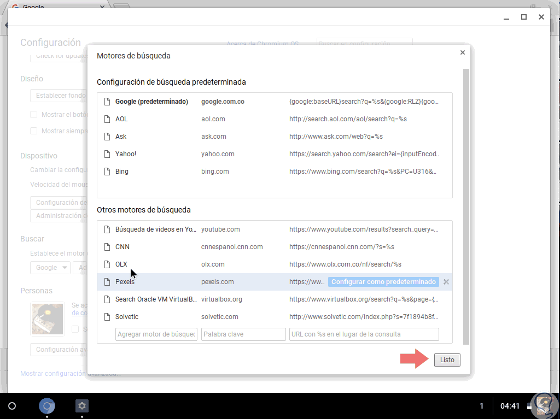This screenshot has height=419, width=560.
Task: Click the page icon next to Google (predeterminado)
Action: coord(107,102)
